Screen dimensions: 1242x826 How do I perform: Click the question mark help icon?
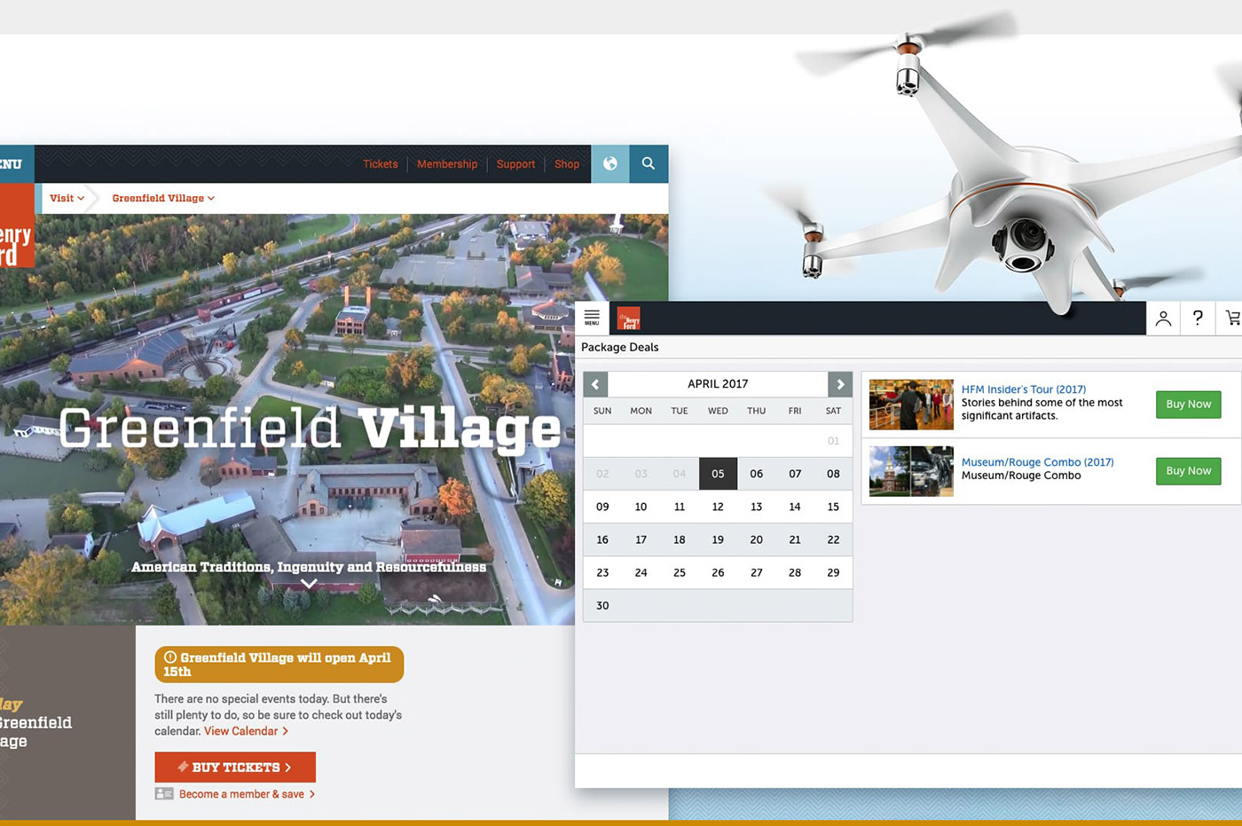click(x=1198, y=318)
